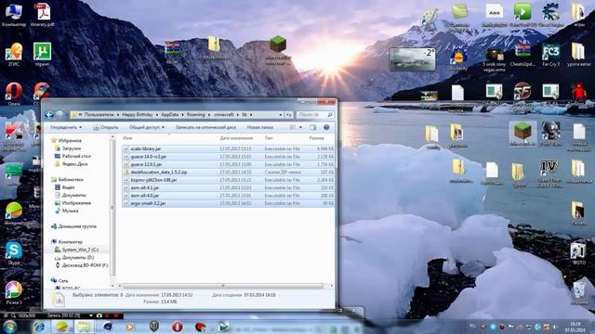Screen dimensions: 595x334
Task: Open the Компьютер desktop icon
Action: coord(14,15)
